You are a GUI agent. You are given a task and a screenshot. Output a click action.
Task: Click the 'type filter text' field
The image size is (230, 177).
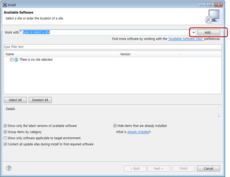coord(112,47)
